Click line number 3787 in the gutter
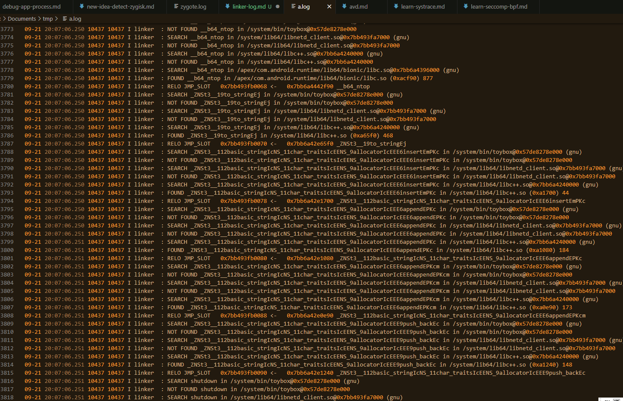The width and height of the screenshot is (623, 401). [7, 144]
